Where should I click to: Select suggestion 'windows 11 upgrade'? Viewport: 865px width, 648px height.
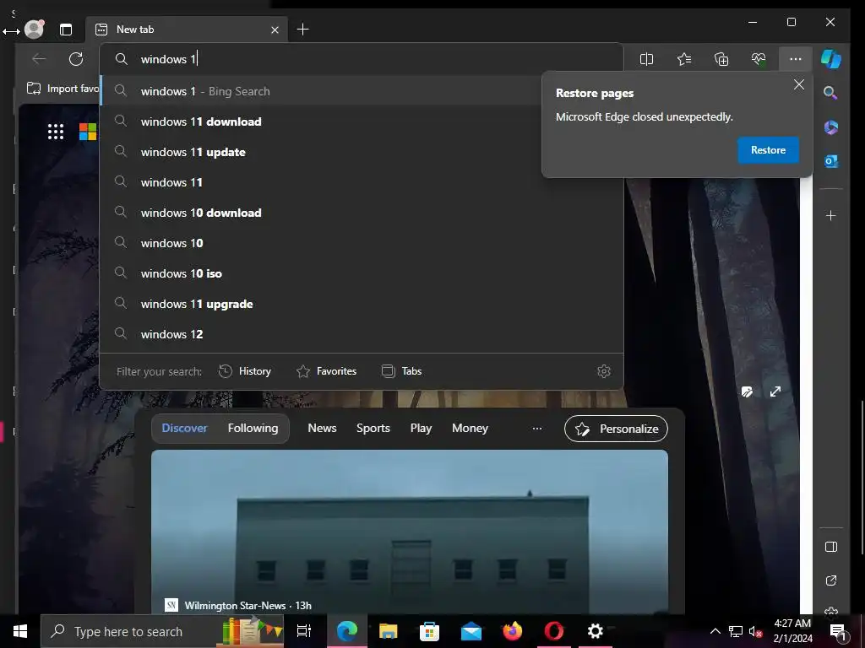362,304
